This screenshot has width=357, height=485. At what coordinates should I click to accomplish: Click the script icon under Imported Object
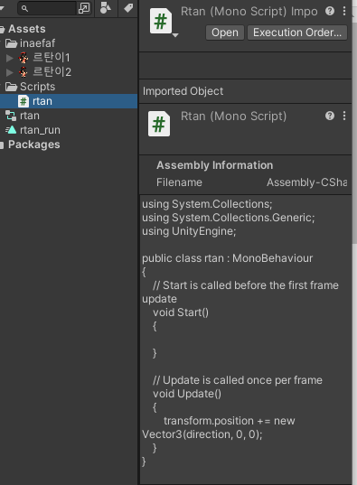(x=159, y=124)
